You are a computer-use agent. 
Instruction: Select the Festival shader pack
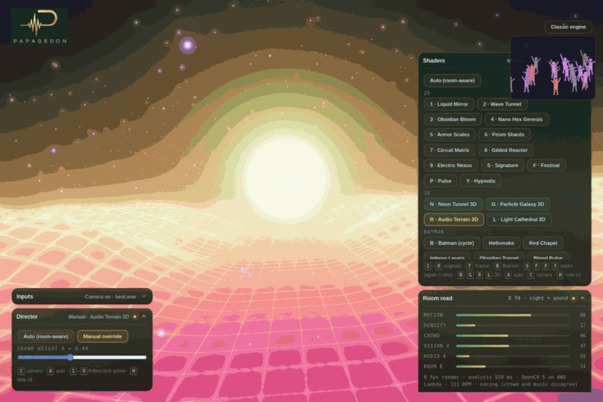[x=546, y=165]
